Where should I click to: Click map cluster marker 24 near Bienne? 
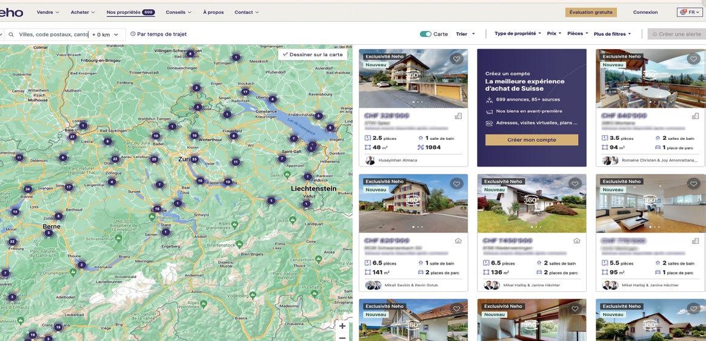click(27, 190)
